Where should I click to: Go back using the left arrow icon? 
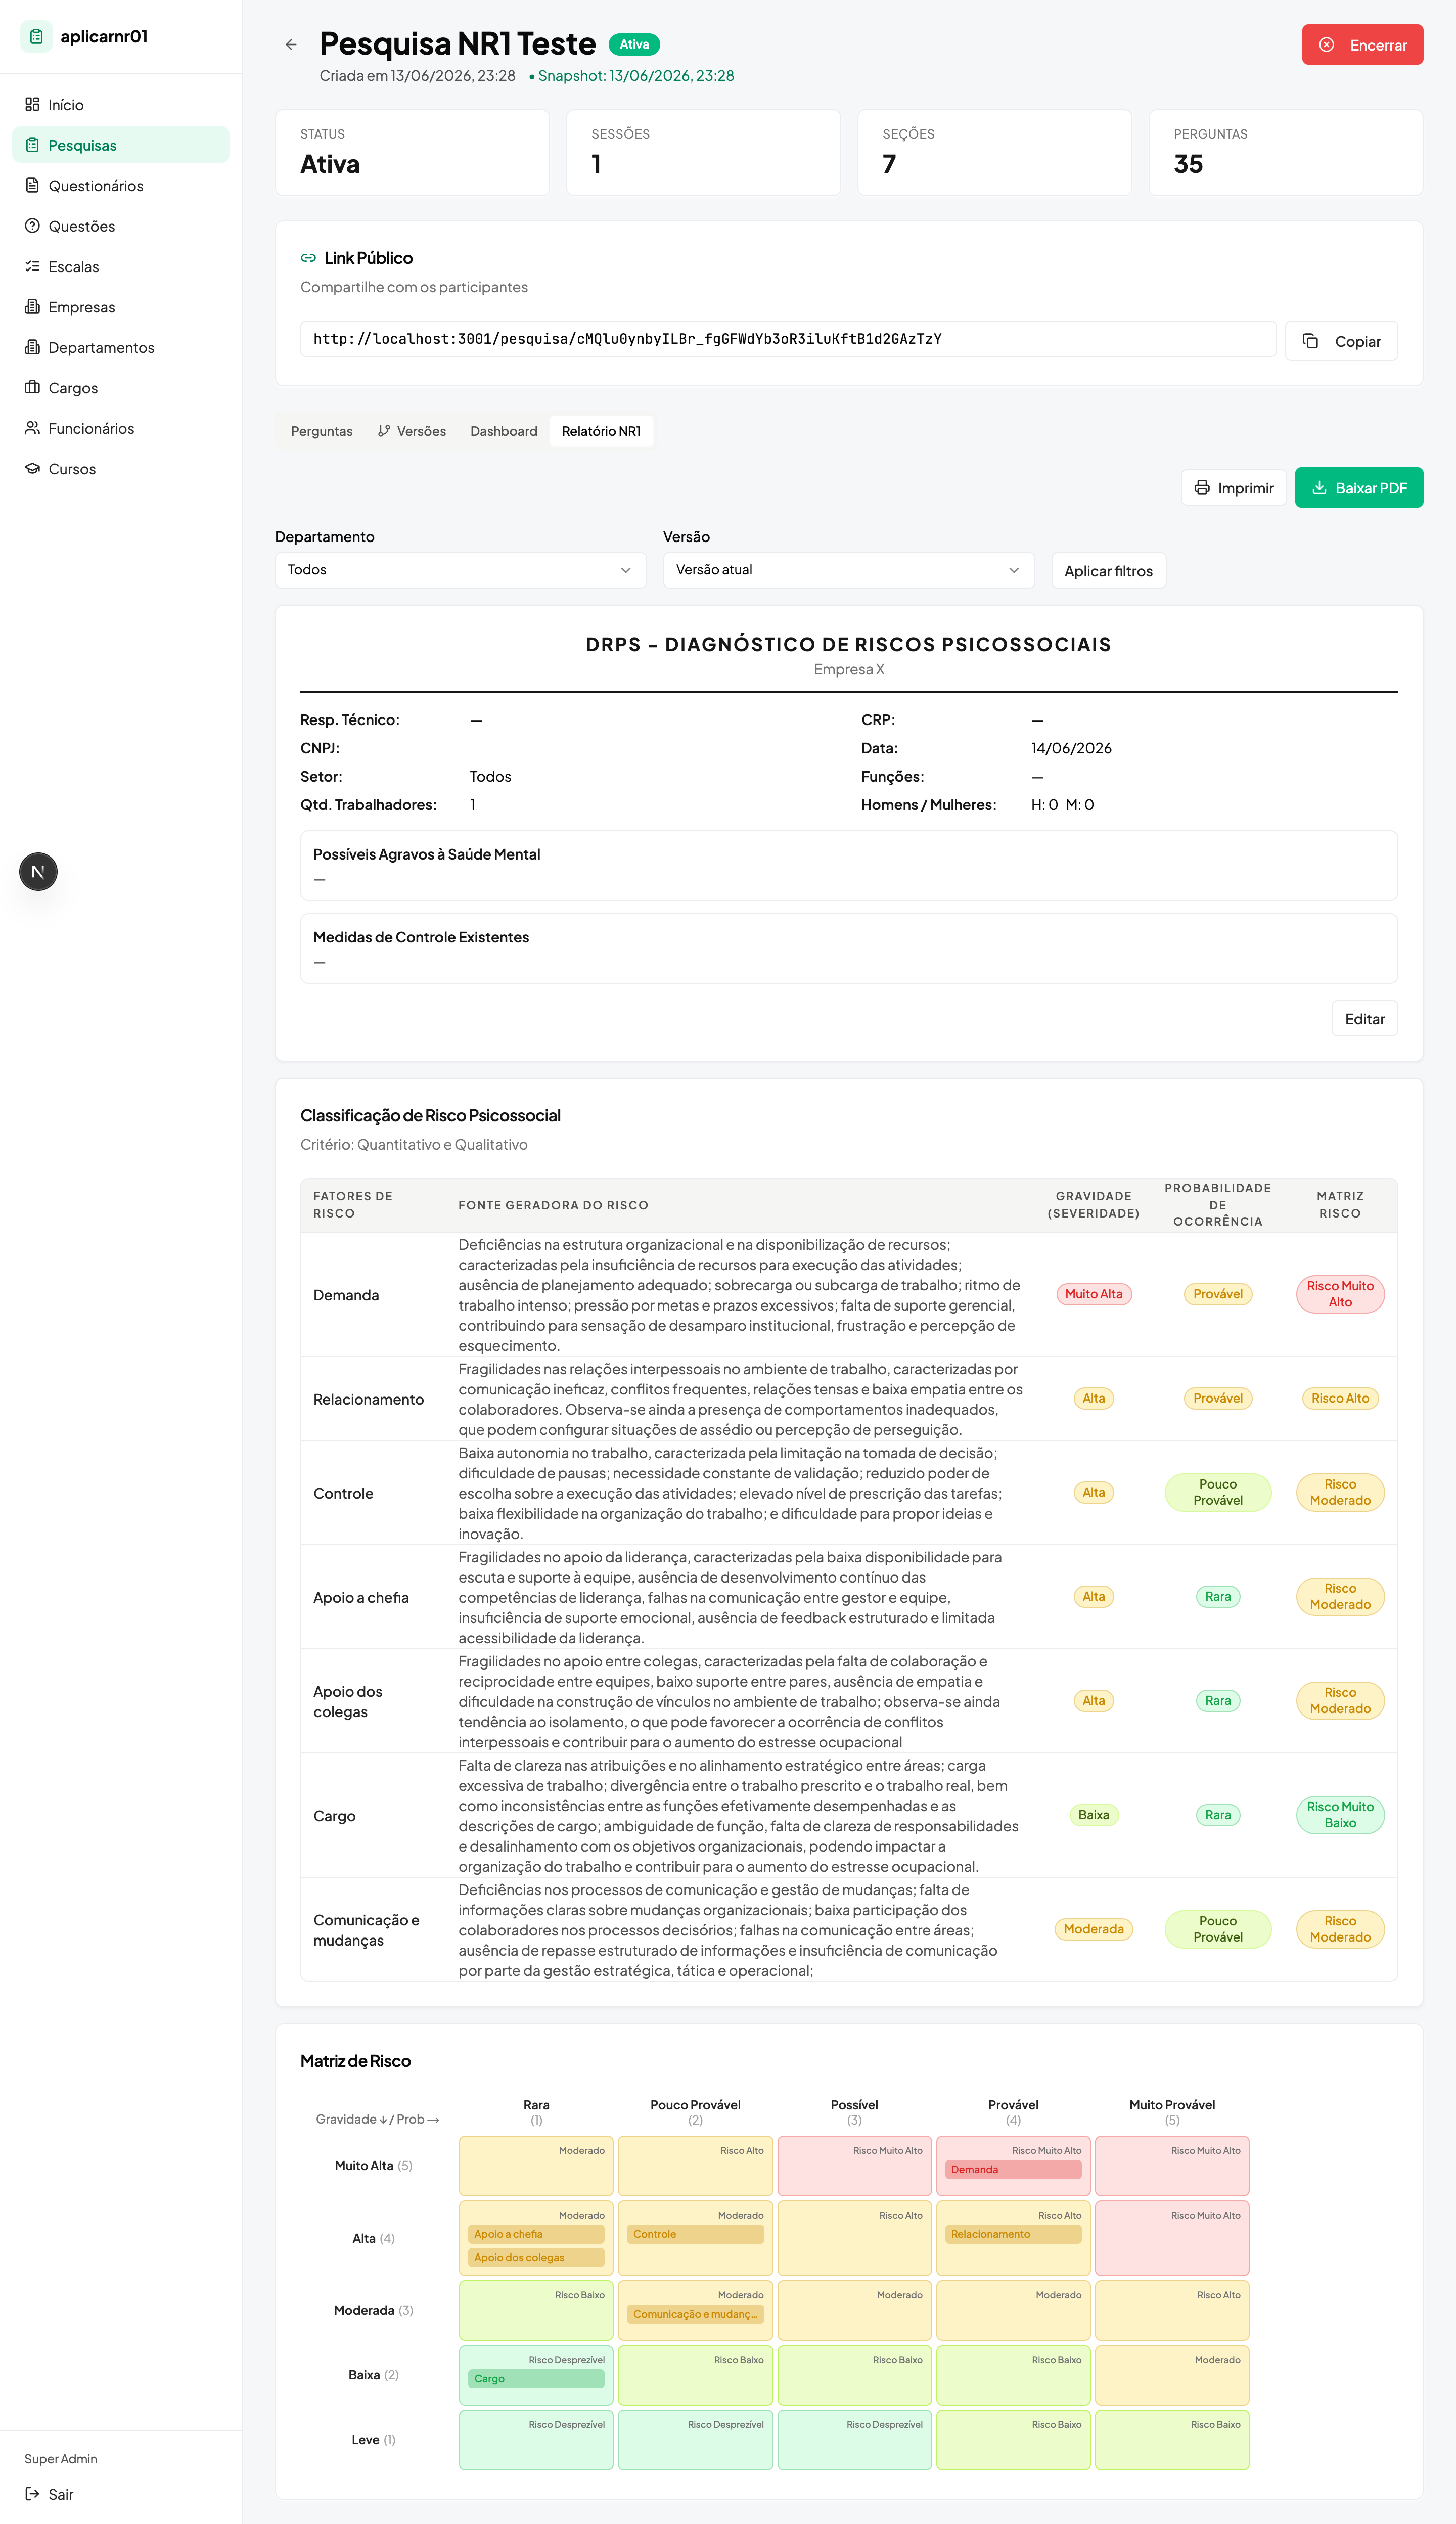click(291, 44)
